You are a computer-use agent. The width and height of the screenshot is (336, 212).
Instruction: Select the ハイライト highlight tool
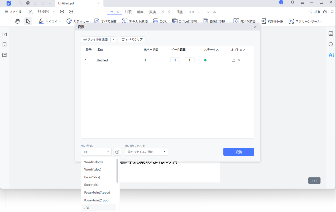(50, 21)
